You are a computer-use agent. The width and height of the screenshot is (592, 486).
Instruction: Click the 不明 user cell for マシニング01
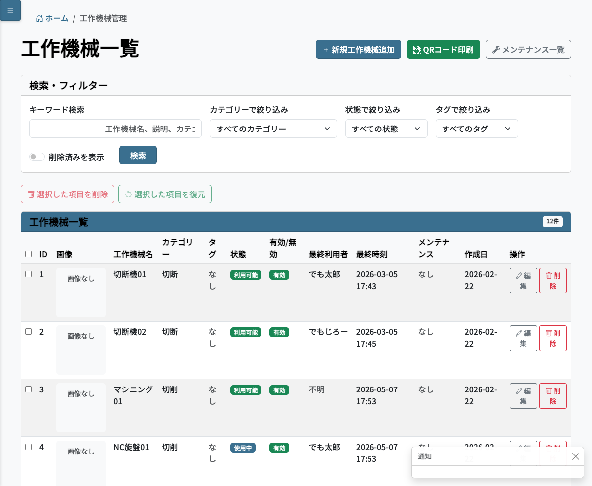(x=317, y=389)
